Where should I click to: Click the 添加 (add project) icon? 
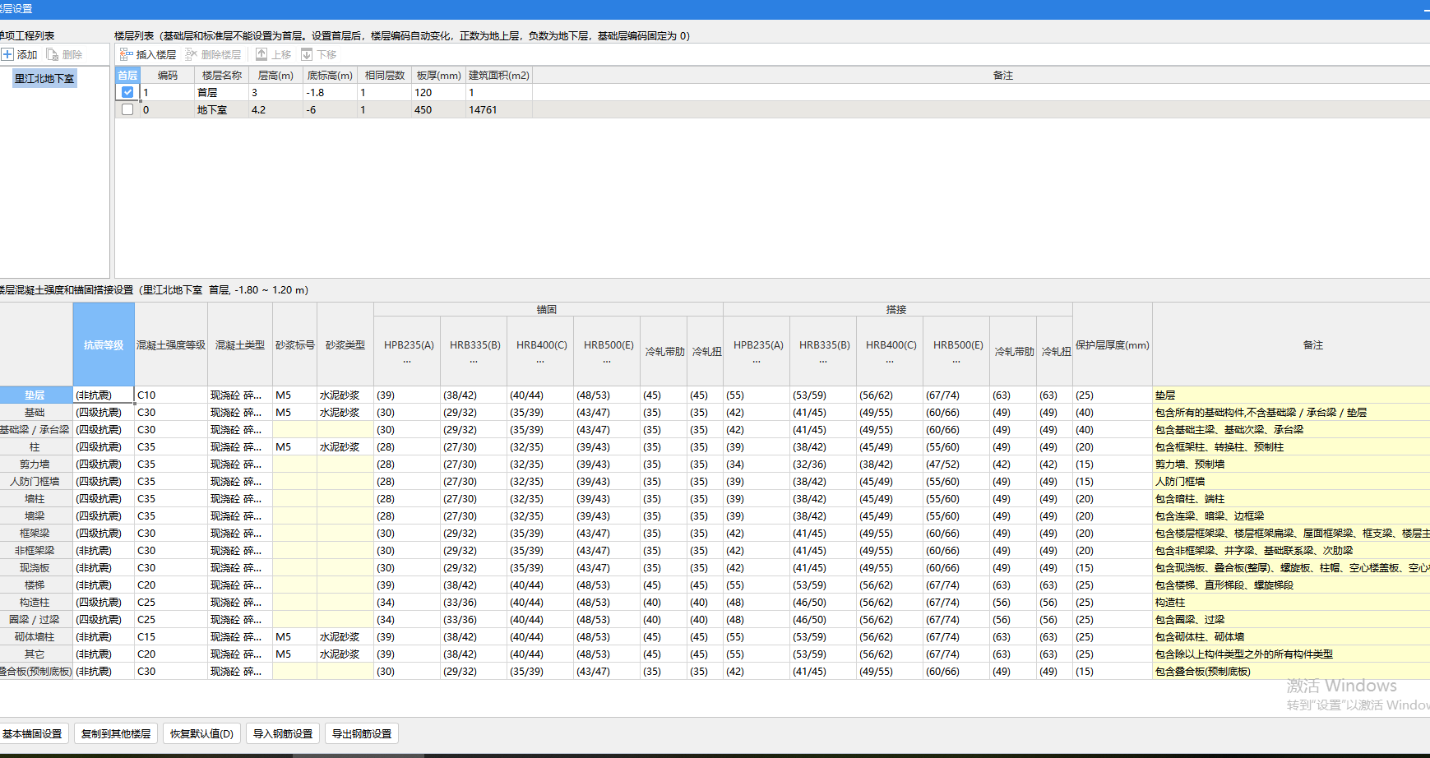(x=7, y=54)
